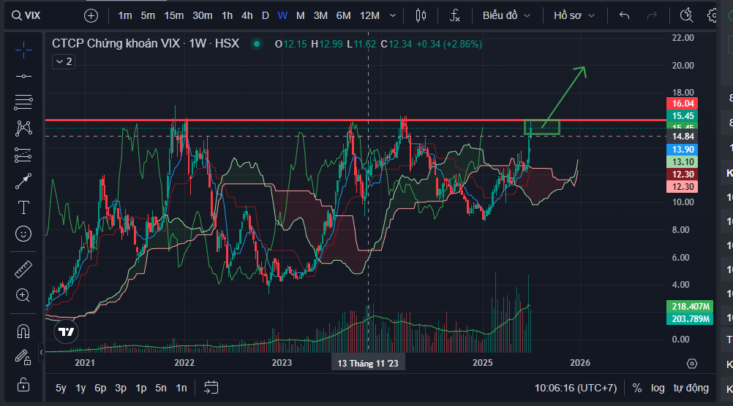This screenshot has height=406, width=733.
Task: Toggle percentage scale with % button
Action: pos(637,388)
